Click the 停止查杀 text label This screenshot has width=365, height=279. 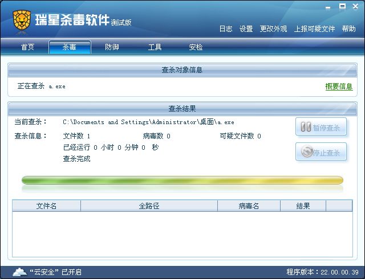coord(326,153)
